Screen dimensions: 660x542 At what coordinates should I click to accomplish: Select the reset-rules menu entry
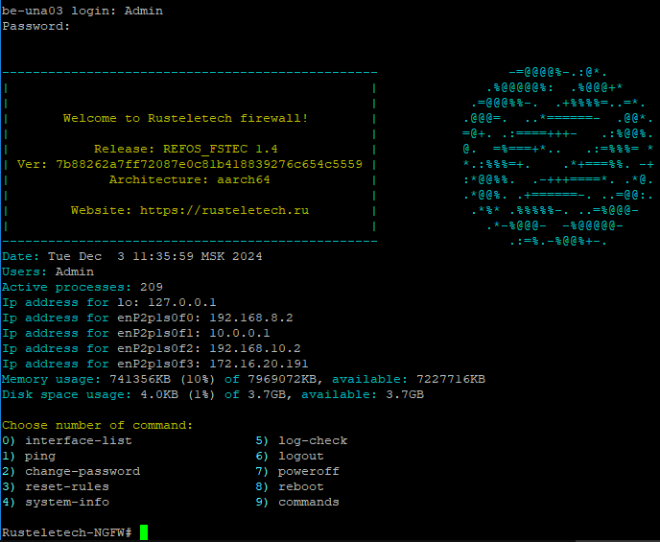pyautogui.click(x=56, y=487)
